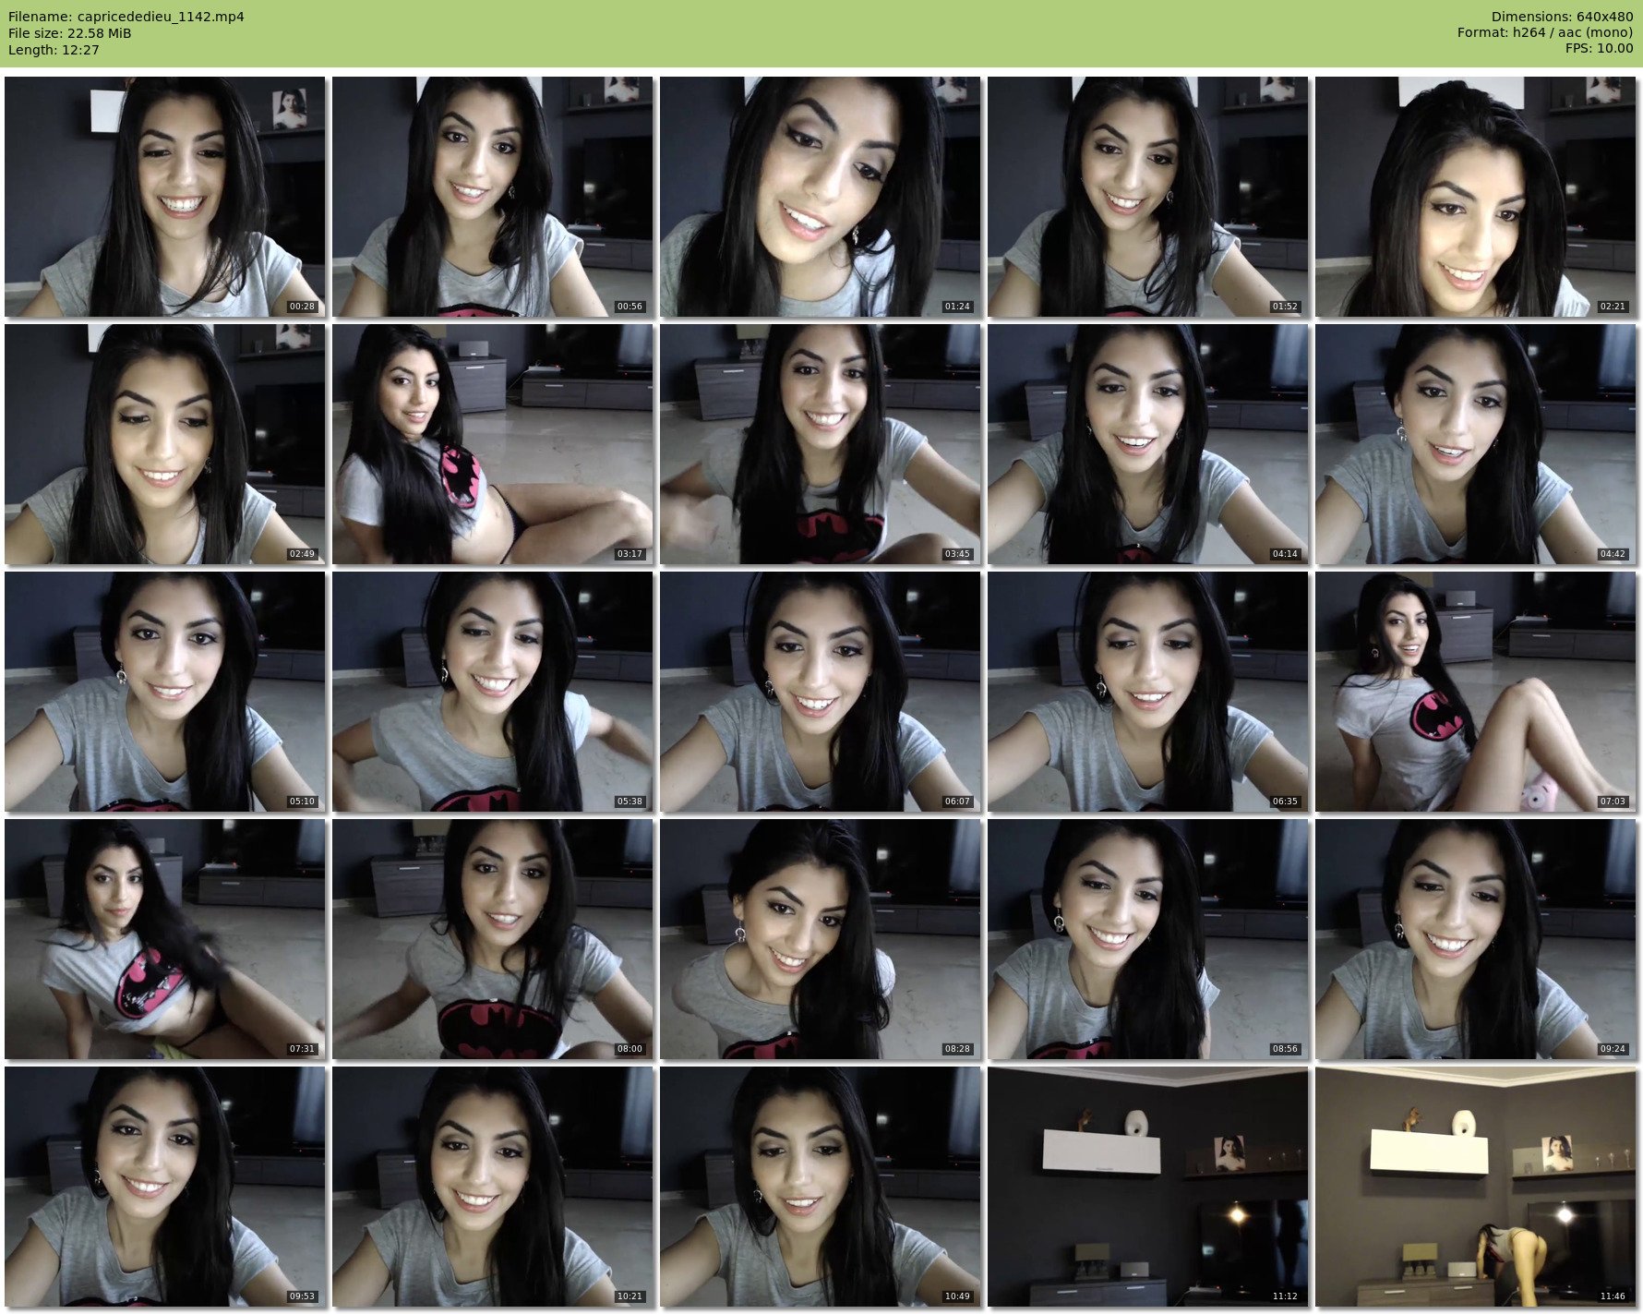Choose the frame marked 05:38
Viewport: 1643px width, 1314px height.
tap(492, 692)
